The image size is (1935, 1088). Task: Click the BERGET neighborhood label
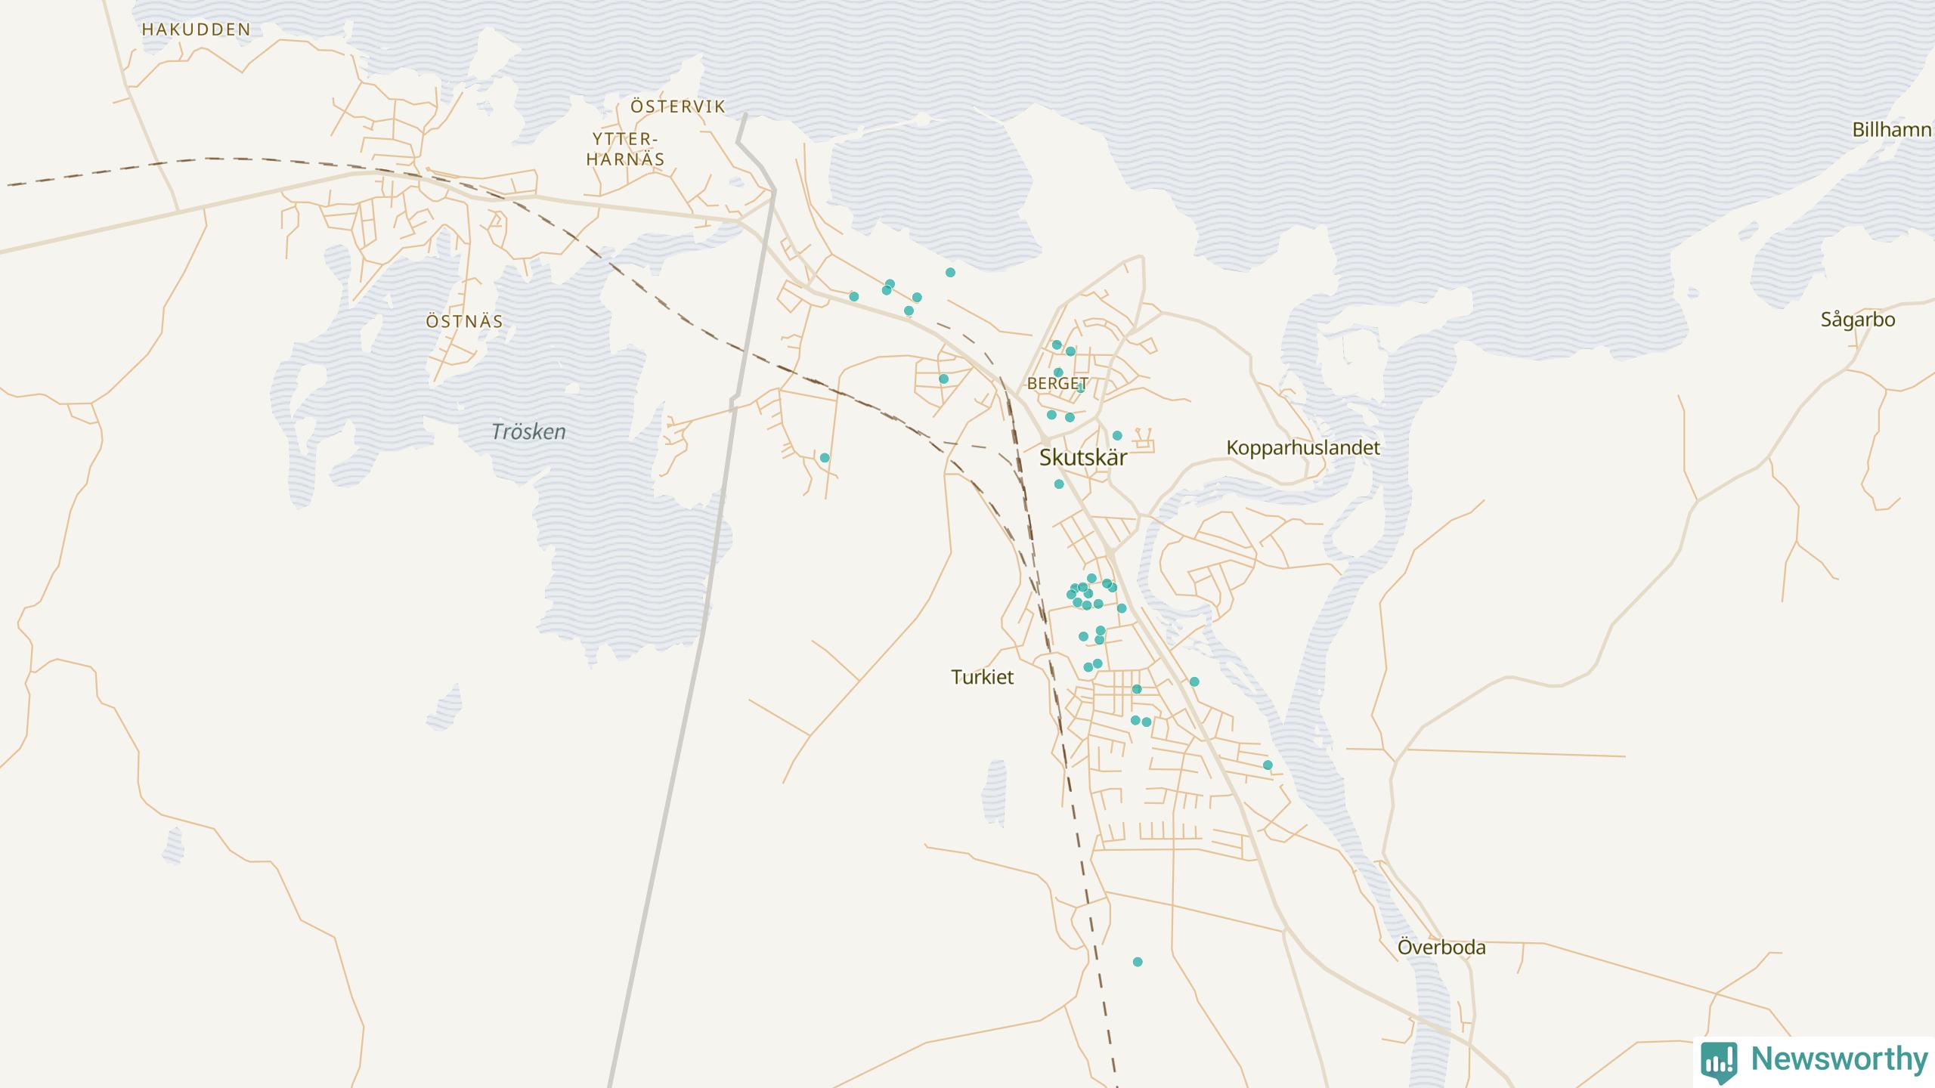(1057, 384)
